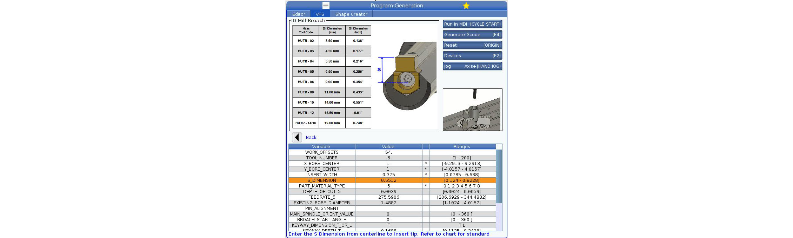The height and width of the screenshot is (238, 793).
Task: Click the INSERT_WIDTH variable name
Action: [x=322, y=175]
